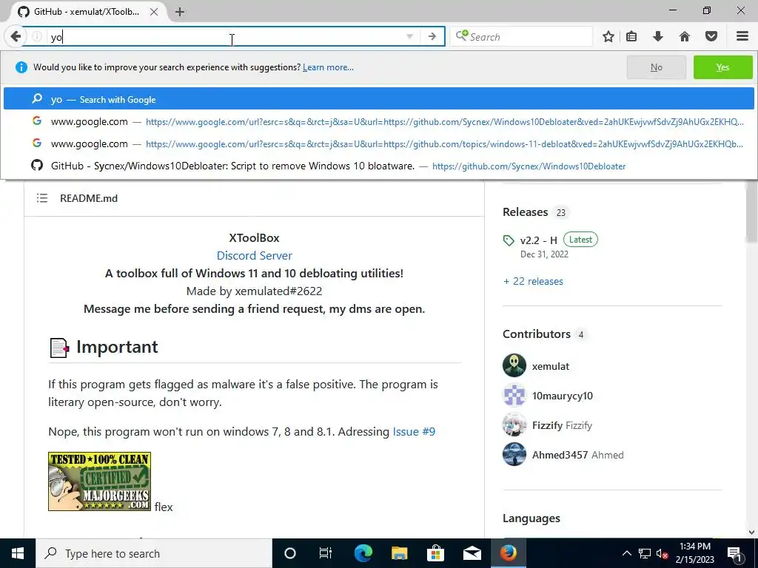Click Fizzify's avatar image
This screenshot has width=758, height=568.
click(x=514, y=425)
